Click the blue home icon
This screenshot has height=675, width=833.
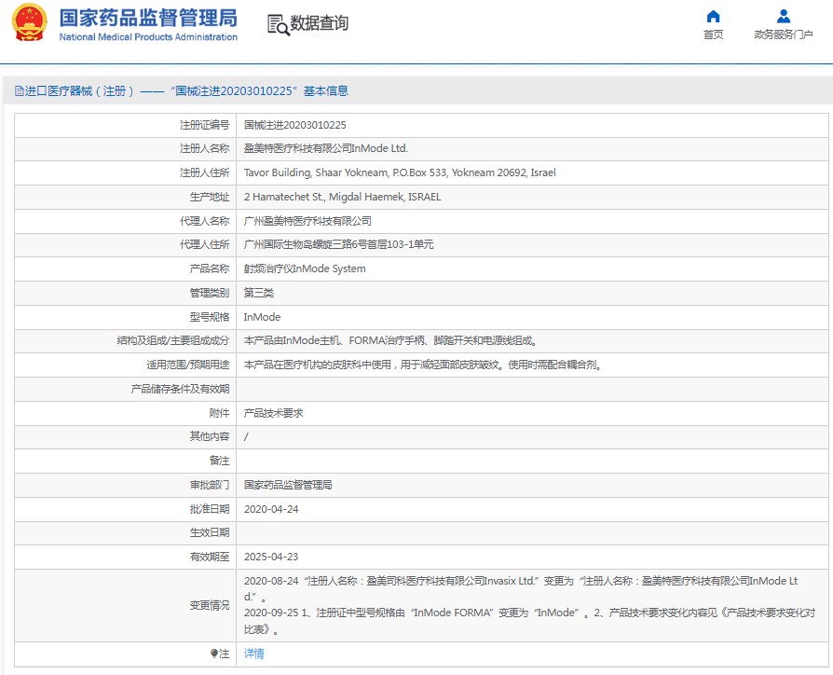click(713, 17)
